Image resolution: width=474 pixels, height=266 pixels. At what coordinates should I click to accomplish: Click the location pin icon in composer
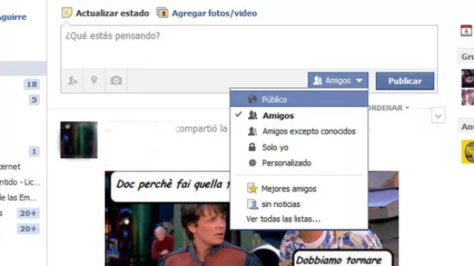(94, 81)
